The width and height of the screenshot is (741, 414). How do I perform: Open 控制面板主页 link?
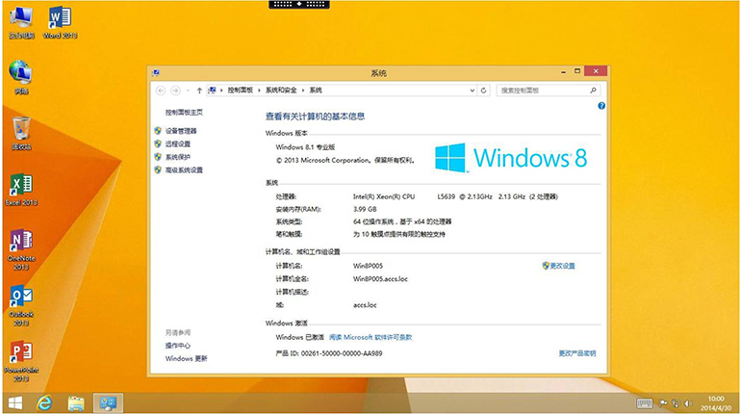pyautogui.click(x=184, y=113)
